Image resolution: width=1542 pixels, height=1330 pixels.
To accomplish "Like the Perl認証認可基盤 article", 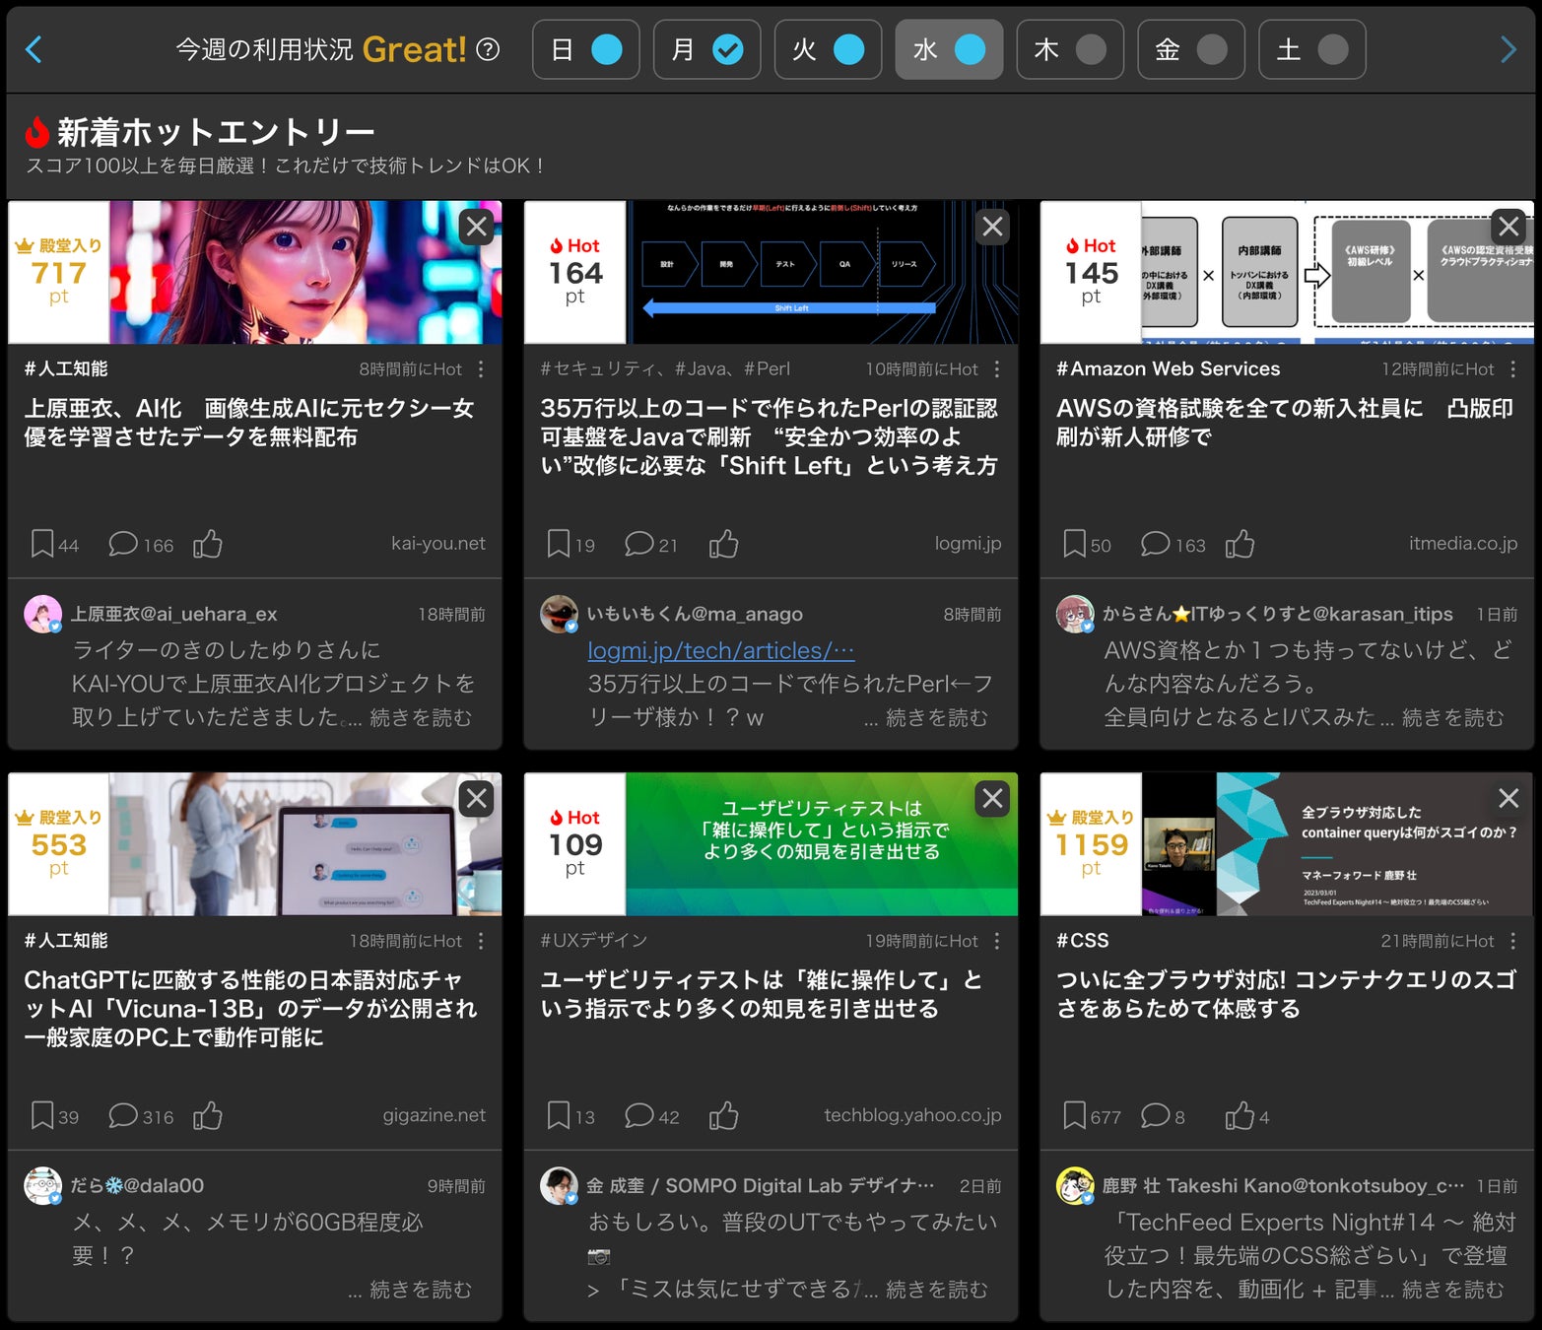I will coord(724,544).
